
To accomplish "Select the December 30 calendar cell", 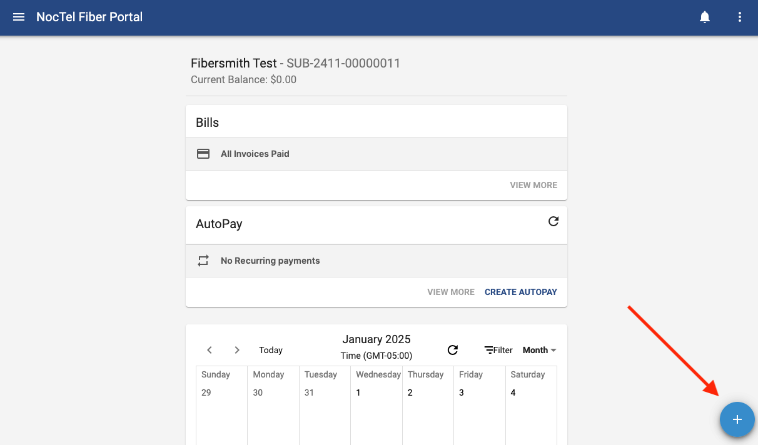I will point(273,412).
